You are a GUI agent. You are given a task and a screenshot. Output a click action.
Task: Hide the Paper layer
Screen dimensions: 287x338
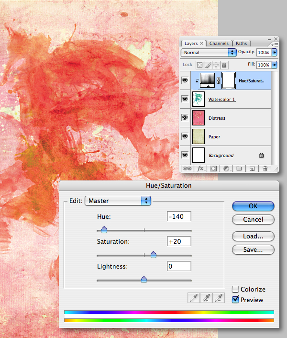coord(185,136)
